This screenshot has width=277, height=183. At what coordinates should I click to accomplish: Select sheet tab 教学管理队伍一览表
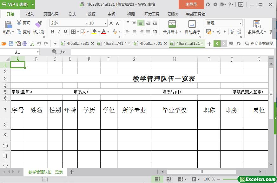point(46,172)
